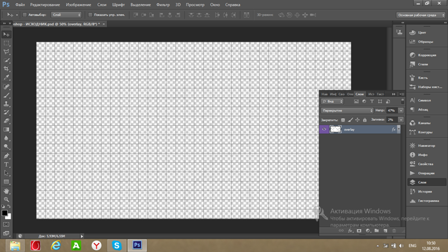Open the Основная рабочая среда workspace dropdown
Screen dimensions: 448x252
click(x=420, y=15)
